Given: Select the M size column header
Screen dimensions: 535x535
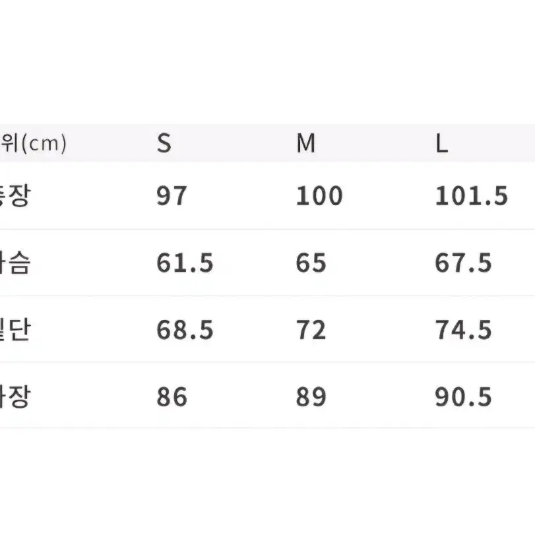Looking at the screenshot, I should pyautogui.click(x=305, y=143).
